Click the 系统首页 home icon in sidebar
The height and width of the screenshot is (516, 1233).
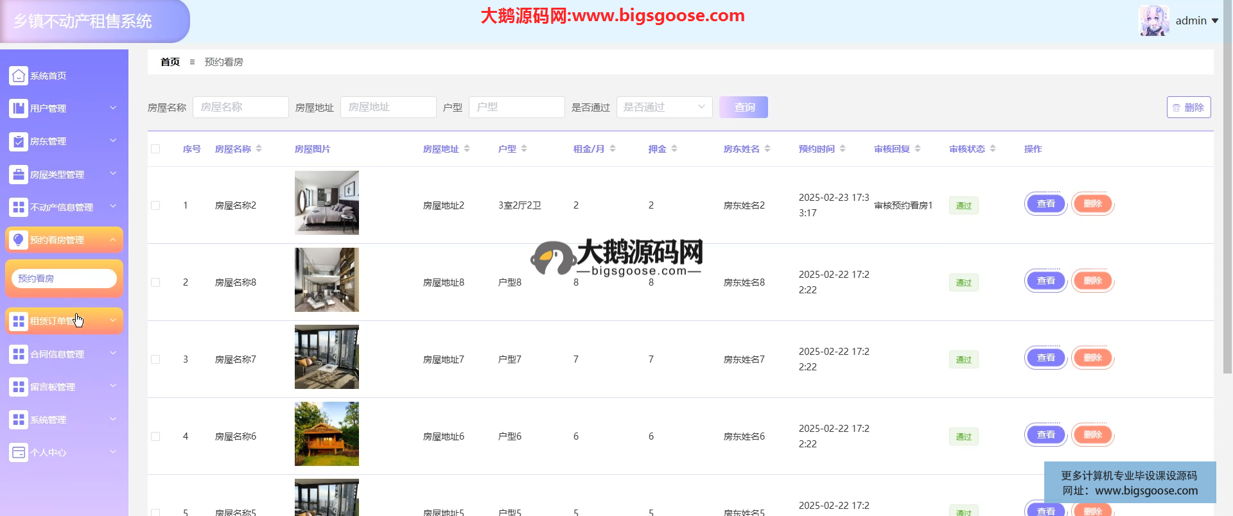tap(19, 76)
